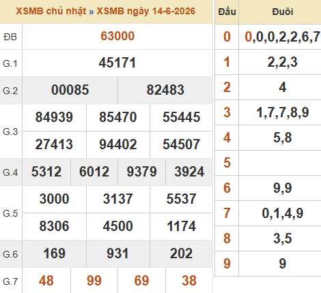Select the special prize number 63000
321x293 pixels.
(117, 36)
